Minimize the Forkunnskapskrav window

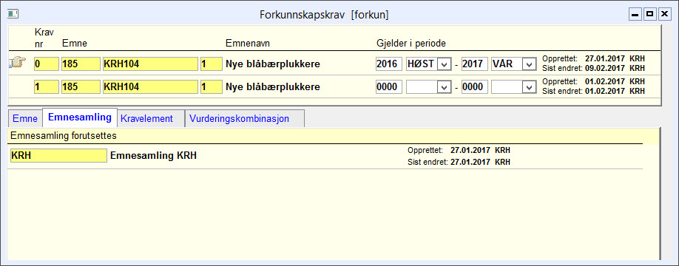point(635,14)
